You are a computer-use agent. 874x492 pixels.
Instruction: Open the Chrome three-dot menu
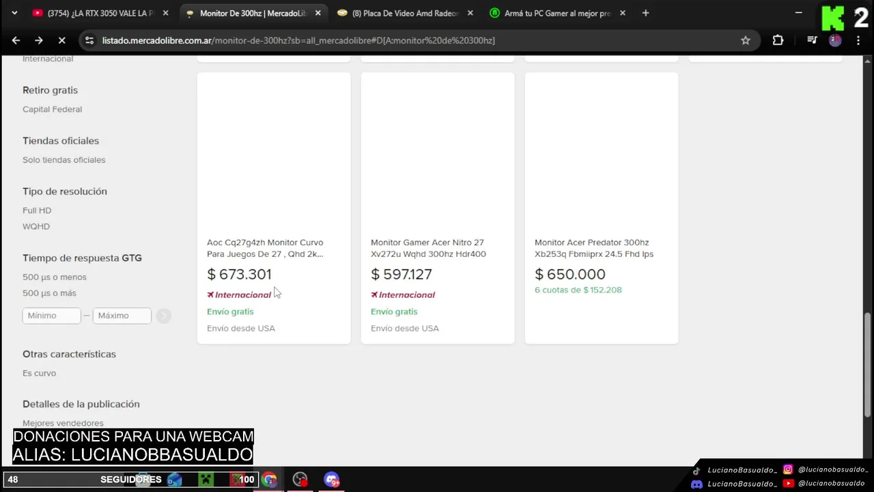point(858,40)
